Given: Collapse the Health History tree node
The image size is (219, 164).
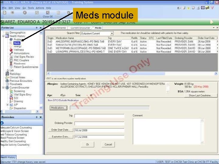Looking at the screenshot, I should (x=3, y=36).
